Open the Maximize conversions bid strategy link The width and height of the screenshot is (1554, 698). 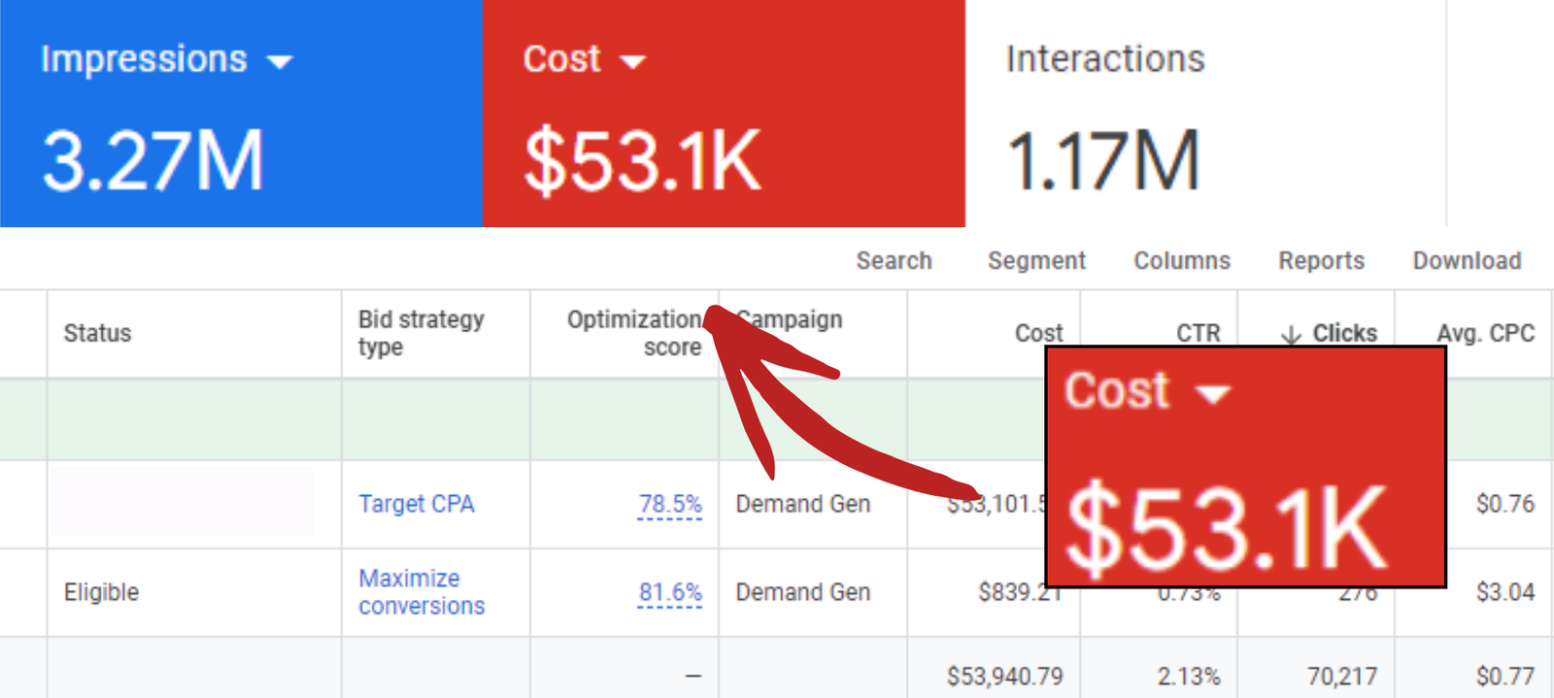tap(421, 592)
